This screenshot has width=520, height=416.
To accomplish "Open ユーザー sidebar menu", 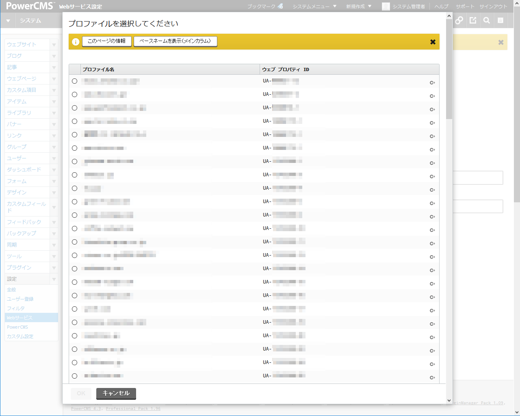I will click(x=17, y=158).
